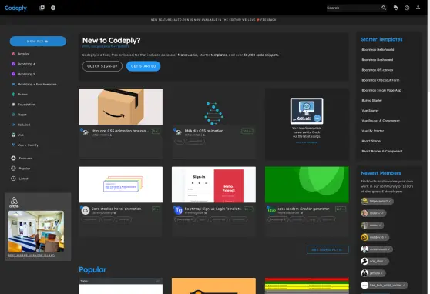
Task: Click author avatar of Amazon animation ply
Action: pyautogui.click(x=86, y=132)
